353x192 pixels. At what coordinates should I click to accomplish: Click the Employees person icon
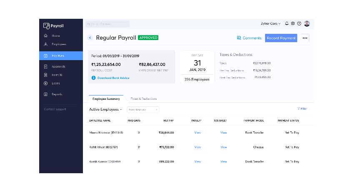pyautogui.click(x=46, y=44)
